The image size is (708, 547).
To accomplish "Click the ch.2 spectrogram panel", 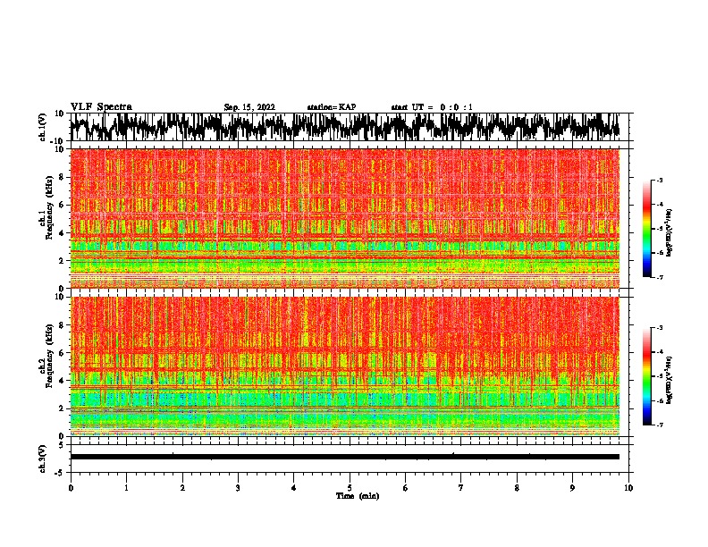I will (344, 366).
